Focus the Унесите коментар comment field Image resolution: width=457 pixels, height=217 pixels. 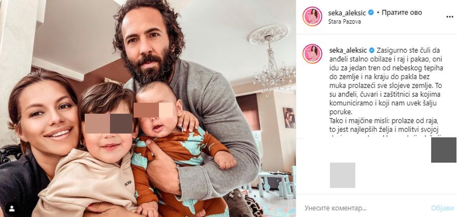pyautogui.click(x=364, y=208)
